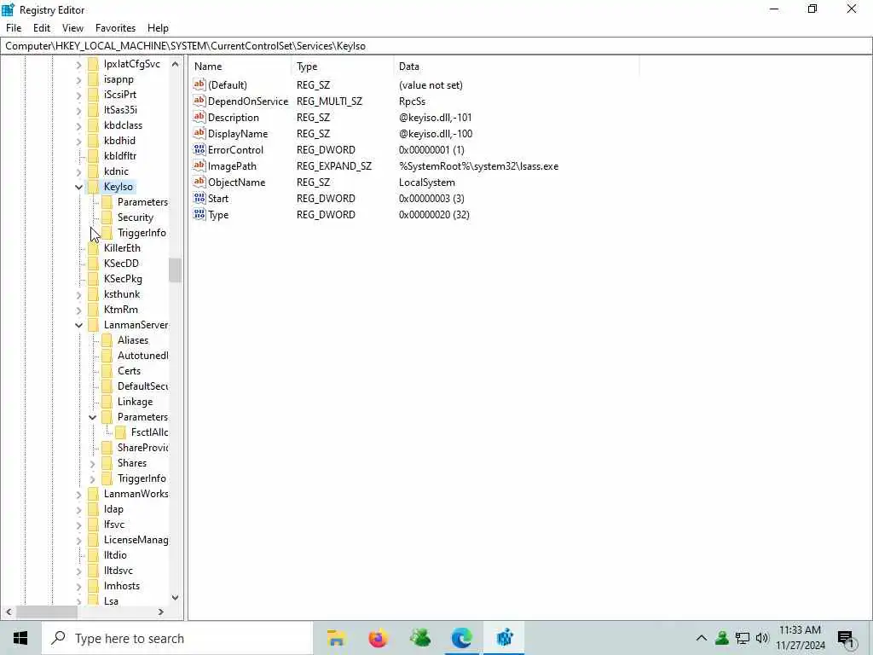
Task: Click the REG_EXPAND_SZ type cell
Action: 334,166
